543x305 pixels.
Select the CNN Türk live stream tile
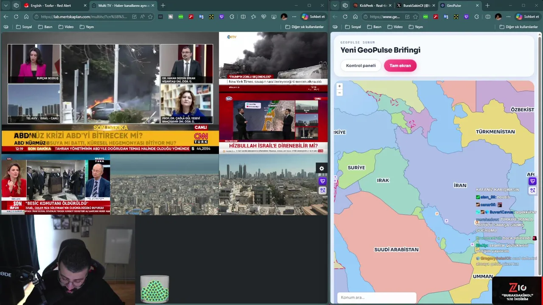(x=110, y=93)
